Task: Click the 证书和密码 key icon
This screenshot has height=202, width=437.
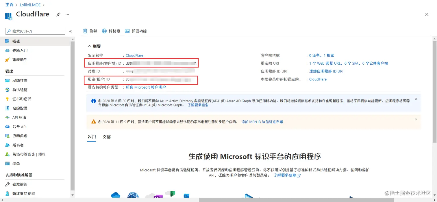Action: [x=8, y=99]
